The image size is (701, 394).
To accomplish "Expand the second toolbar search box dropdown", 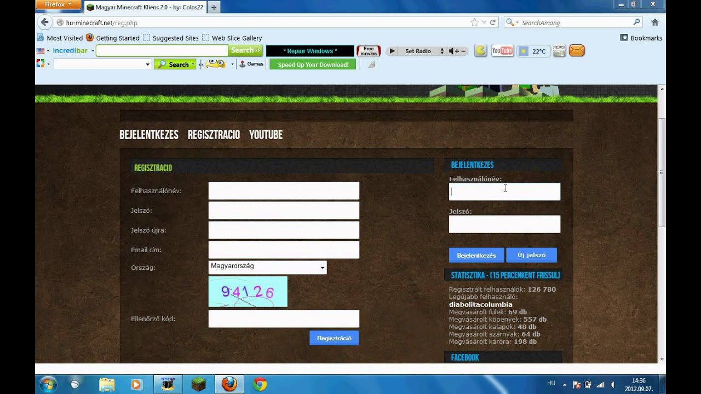I will coord(147,64).
